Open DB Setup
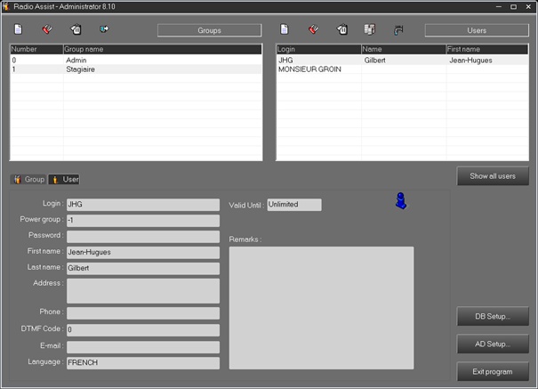This screenshot has width=538, height=389. [493, 317]
